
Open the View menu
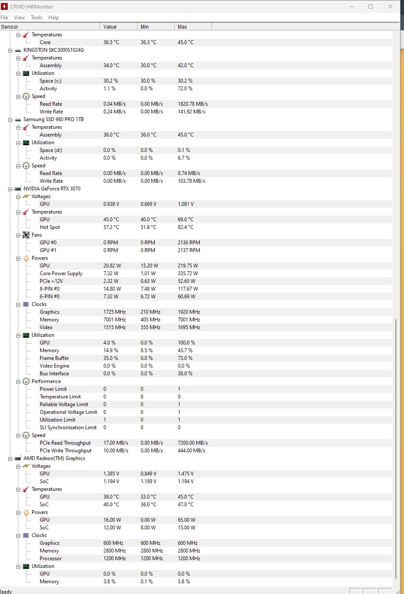click(19, 18)
